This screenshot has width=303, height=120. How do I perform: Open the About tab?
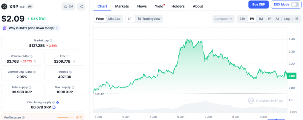click(x=198, y=6)
